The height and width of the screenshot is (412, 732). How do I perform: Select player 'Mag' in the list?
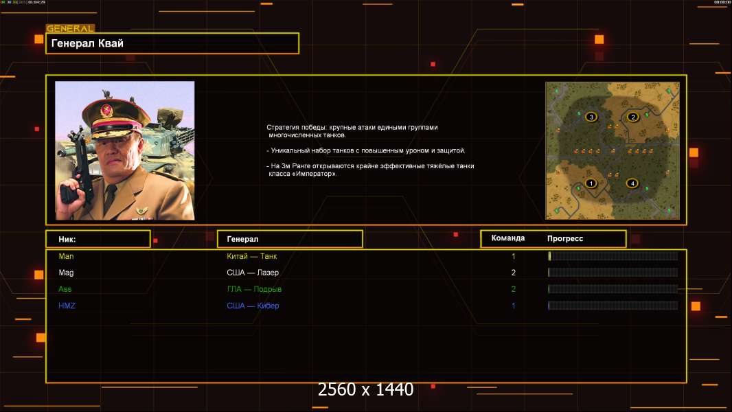[x=66, y=273]
